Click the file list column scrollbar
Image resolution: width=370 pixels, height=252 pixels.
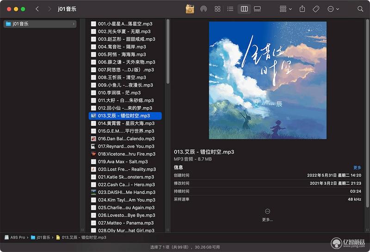168,51
